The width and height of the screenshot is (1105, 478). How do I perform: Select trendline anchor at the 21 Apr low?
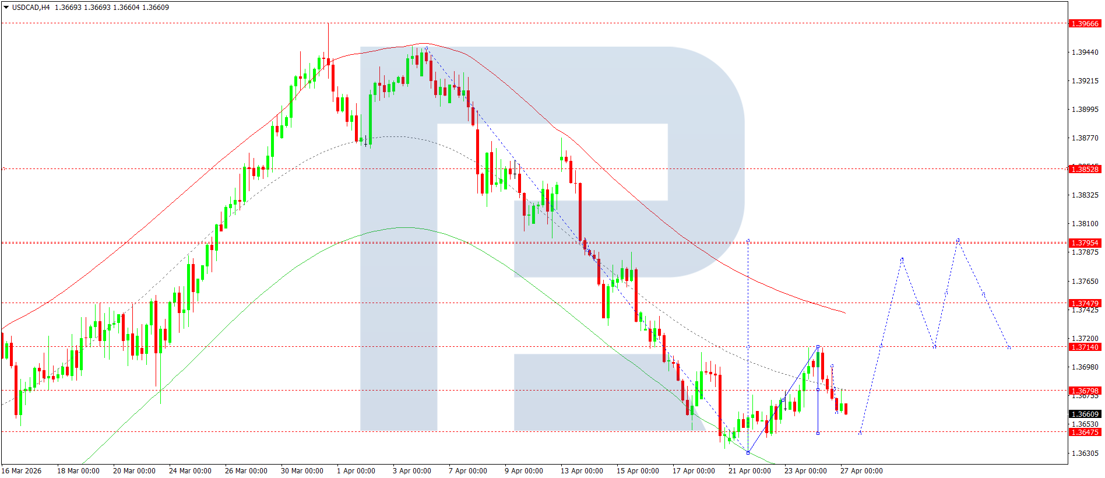coord(748,453)
